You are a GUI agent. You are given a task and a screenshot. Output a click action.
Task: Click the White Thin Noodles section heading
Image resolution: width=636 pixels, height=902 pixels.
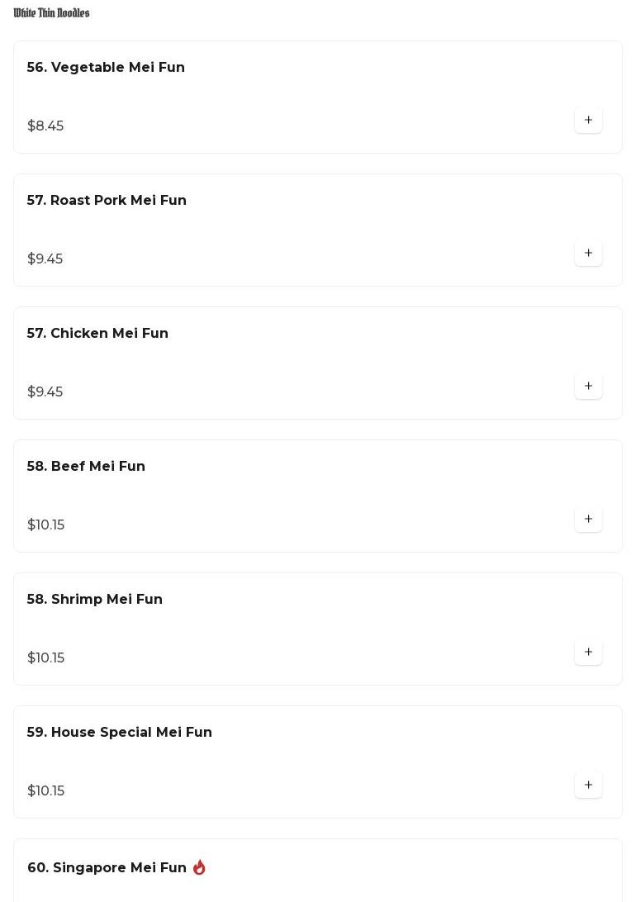point(51,13)
